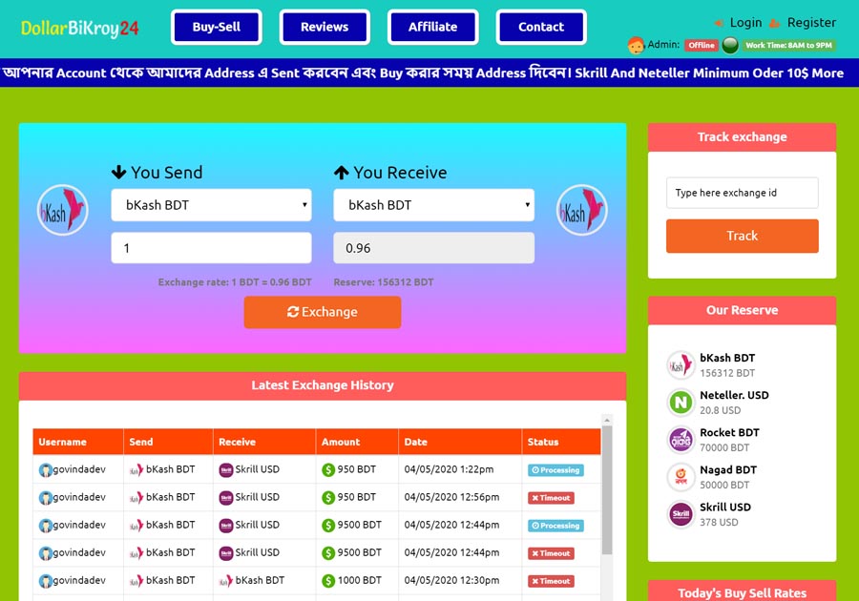Click the Nagad icon in Our Reserve
This screenshot has width=859, height=601.
[x=681, y=477]
